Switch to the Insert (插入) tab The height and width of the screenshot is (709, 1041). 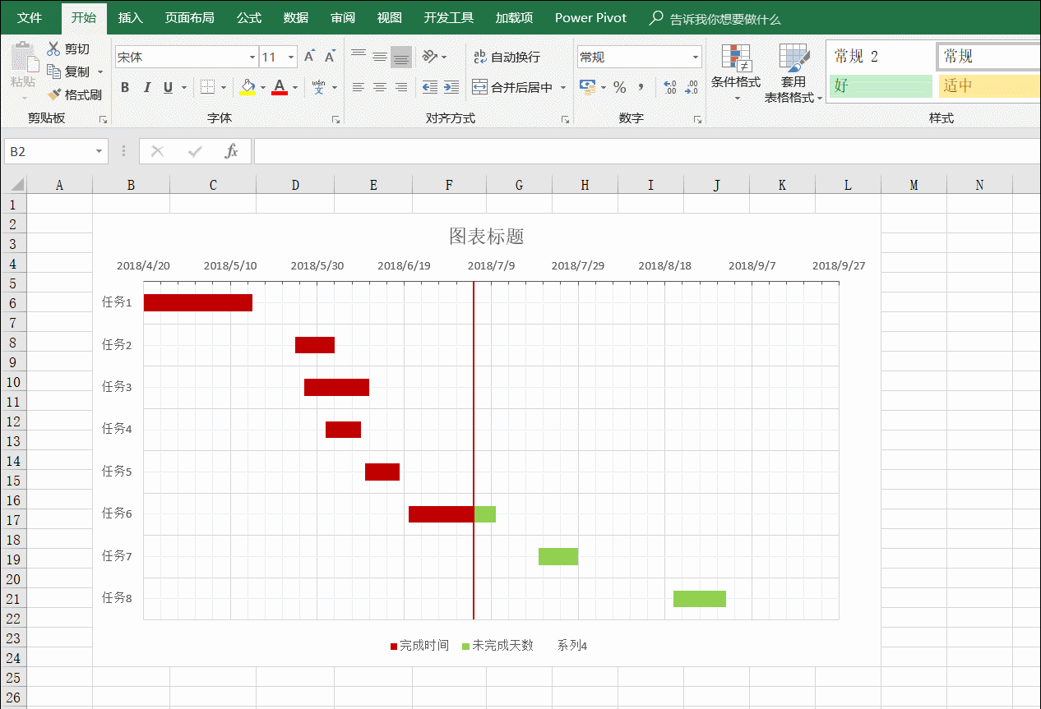[130, 18]
